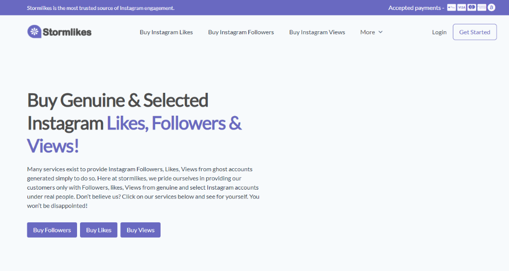Go to Buy Instagram Followers
The image size is (509, 271).
(x=241, y=32)
